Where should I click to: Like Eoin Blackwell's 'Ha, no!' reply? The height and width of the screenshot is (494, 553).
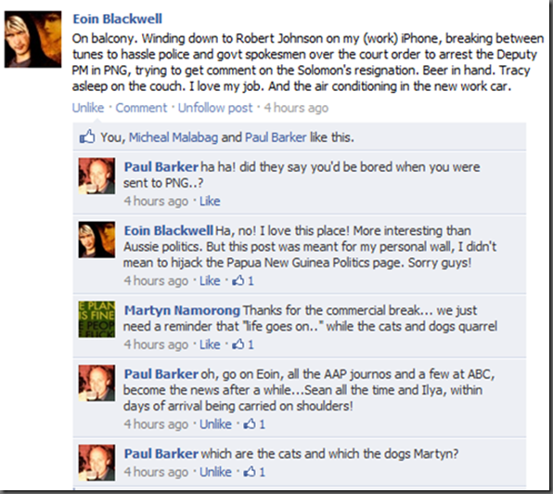[210, 280]
